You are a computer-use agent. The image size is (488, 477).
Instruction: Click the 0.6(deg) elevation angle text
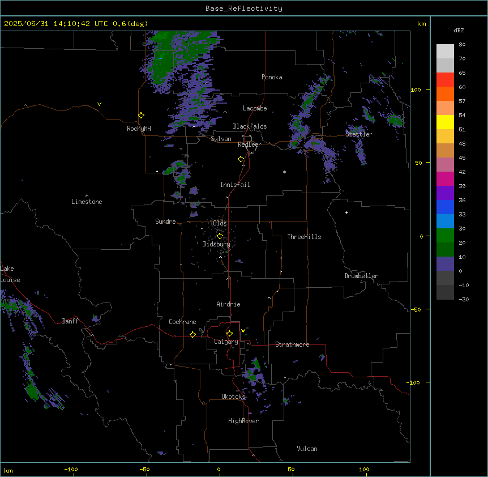(130, 24)
